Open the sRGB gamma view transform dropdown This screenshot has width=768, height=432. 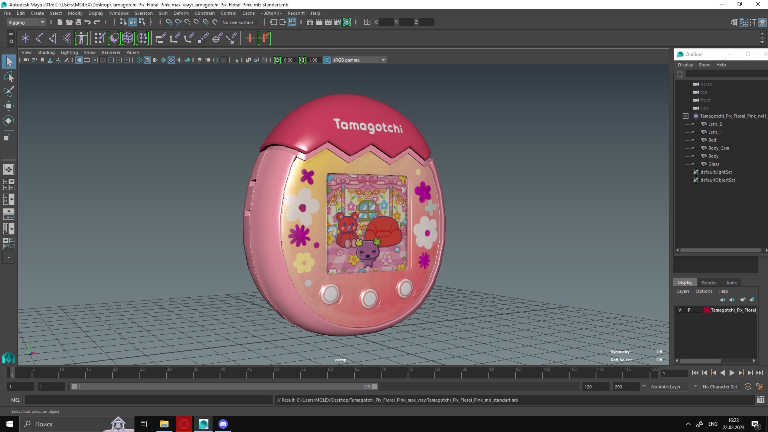(x=359, y=60)
